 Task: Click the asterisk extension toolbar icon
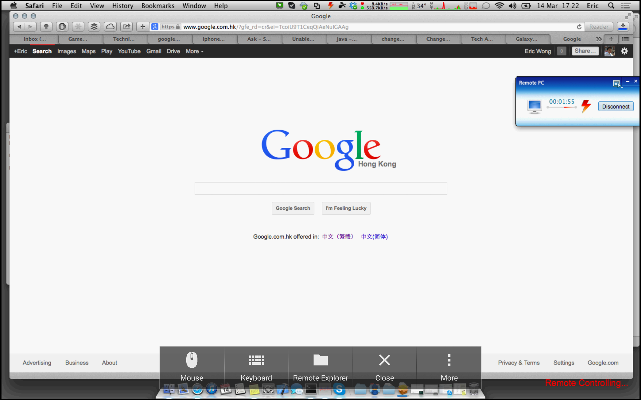(x=78, y=27)
